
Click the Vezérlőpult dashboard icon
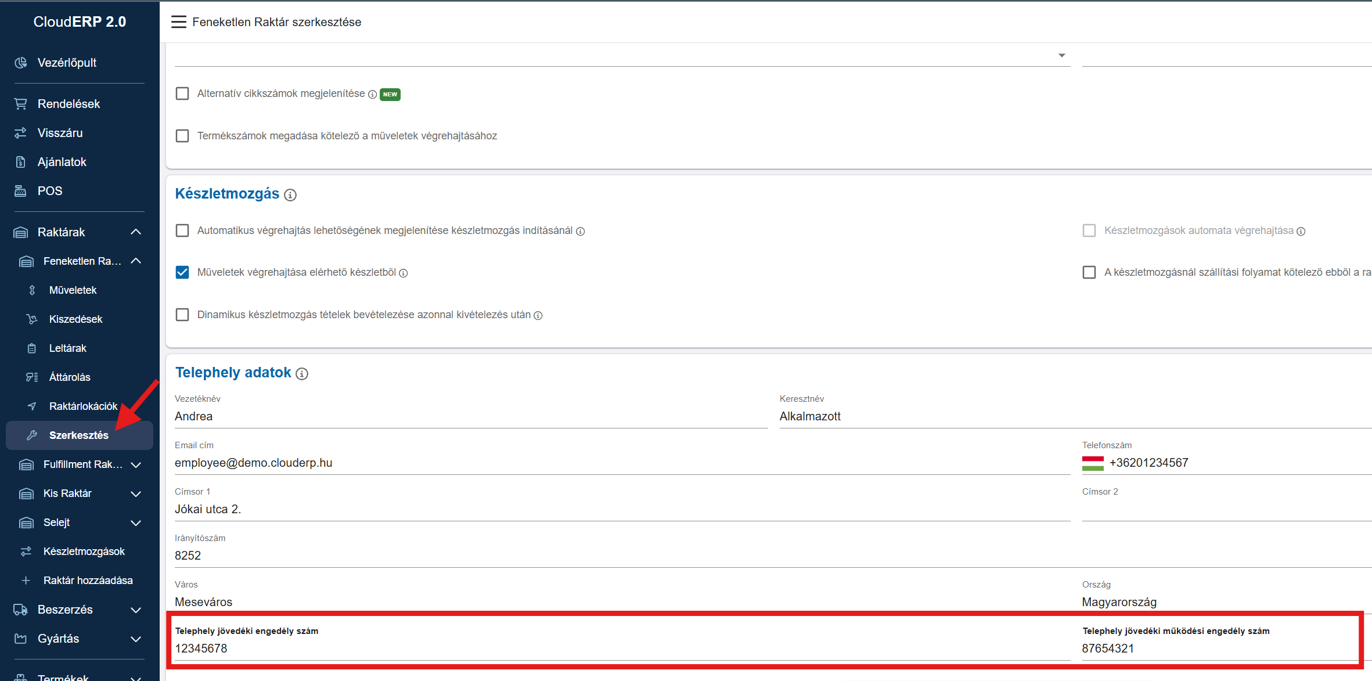tap(21, 63)
